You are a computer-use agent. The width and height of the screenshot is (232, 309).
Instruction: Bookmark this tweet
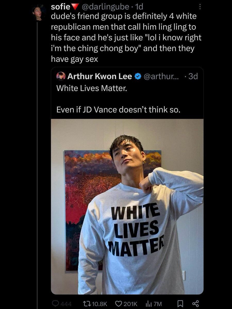(x=180, y=304)
